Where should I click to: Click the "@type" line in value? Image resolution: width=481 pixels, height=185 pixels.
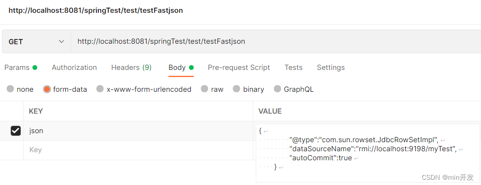[x=364, y=140]
